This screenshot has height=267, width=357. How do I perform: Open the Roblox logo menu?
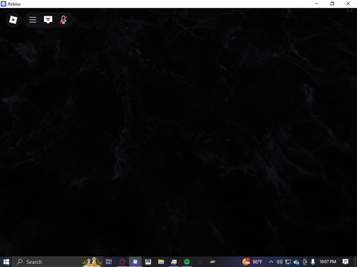click(13, 20)
